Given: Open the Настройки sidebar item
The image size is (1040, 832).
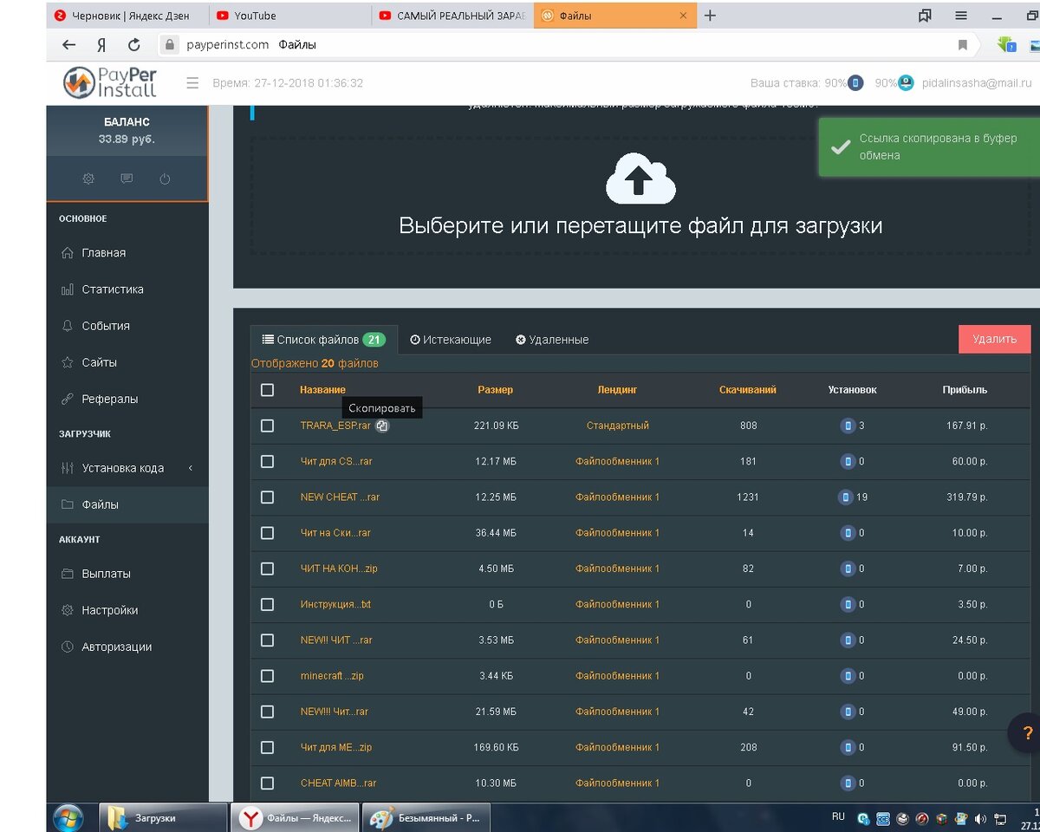Looking at the screenshot, I should 127,610.
